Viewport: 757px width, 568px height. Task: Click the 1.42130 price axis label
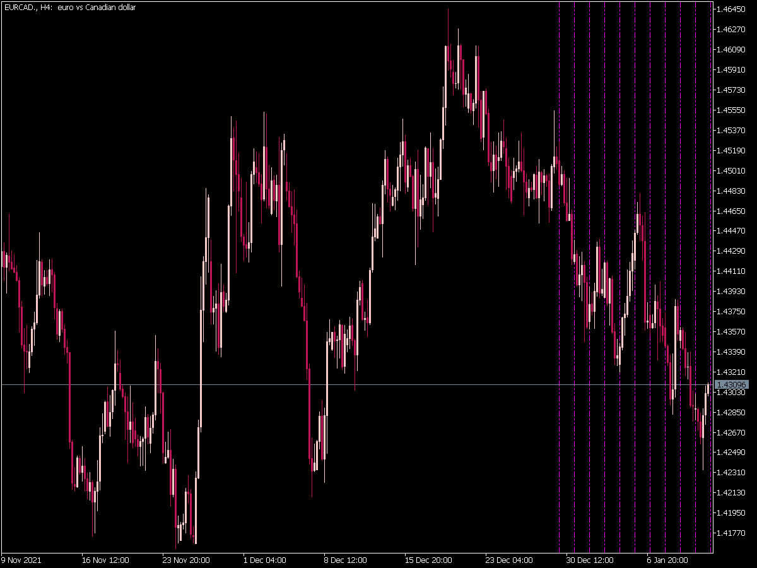pos(732,492)
